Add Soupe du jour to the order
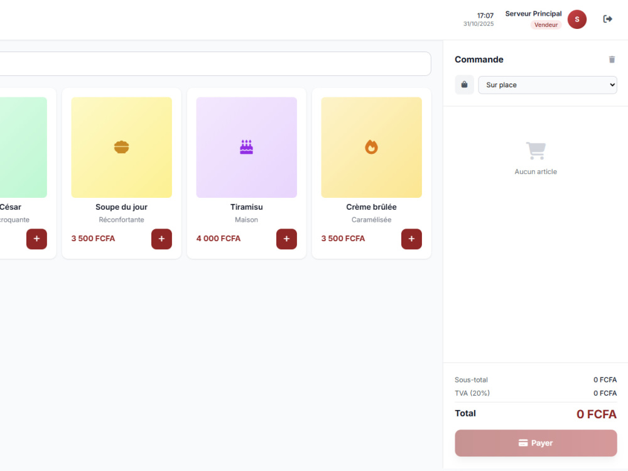 [x=161, y=239]
